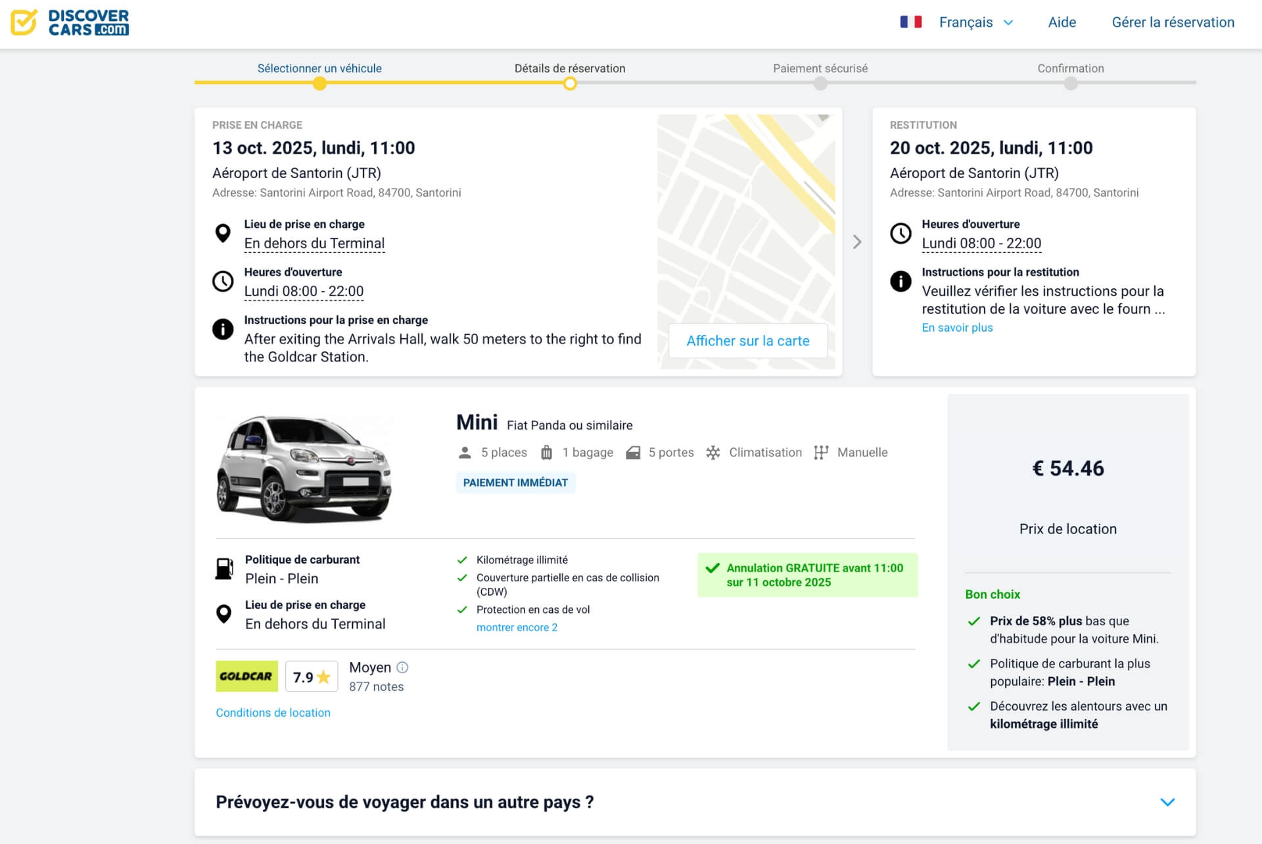Click the € 54.46 price
Image resolution: width=1262 pixels, height=844 pixels.
point(1068,468)
